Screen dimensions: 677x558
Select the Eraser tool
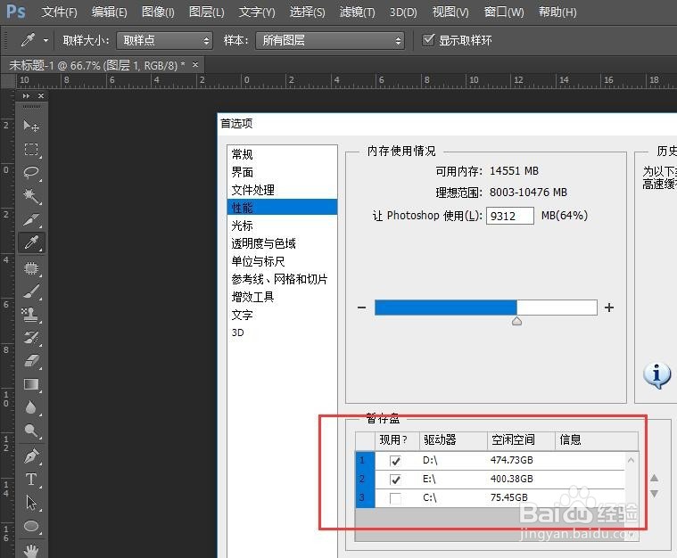click(31, 361)
